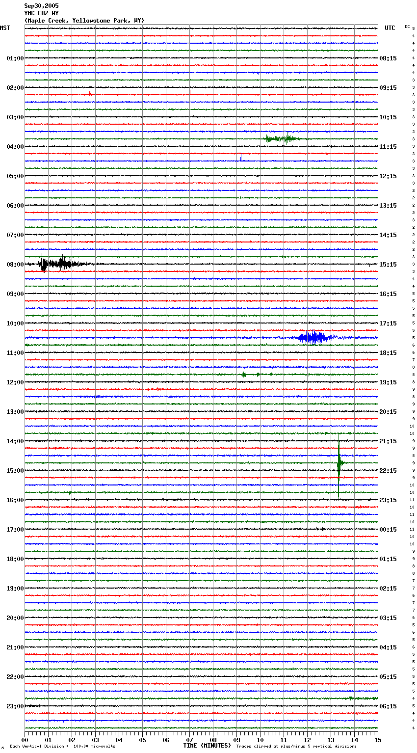This screenshot has height=753, width=417.
Task: Click the small black blip on the 17:00 trace
Action: [x=321, y=529]
